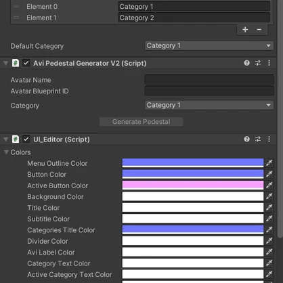This screenshot has width=283, height=283.
Task: Disable the UI_Editor script component
Action: (x=26, y=139)
